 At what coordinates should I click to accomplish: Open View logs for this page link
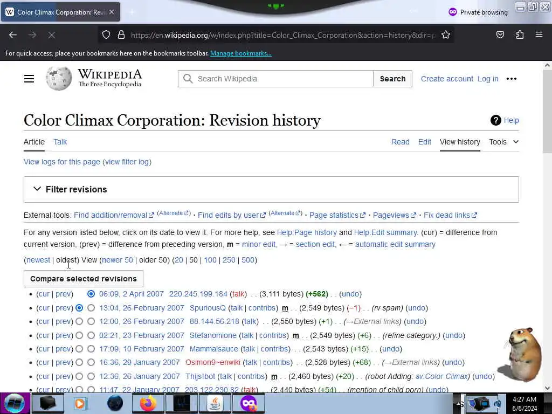click(x=62, y=162)
